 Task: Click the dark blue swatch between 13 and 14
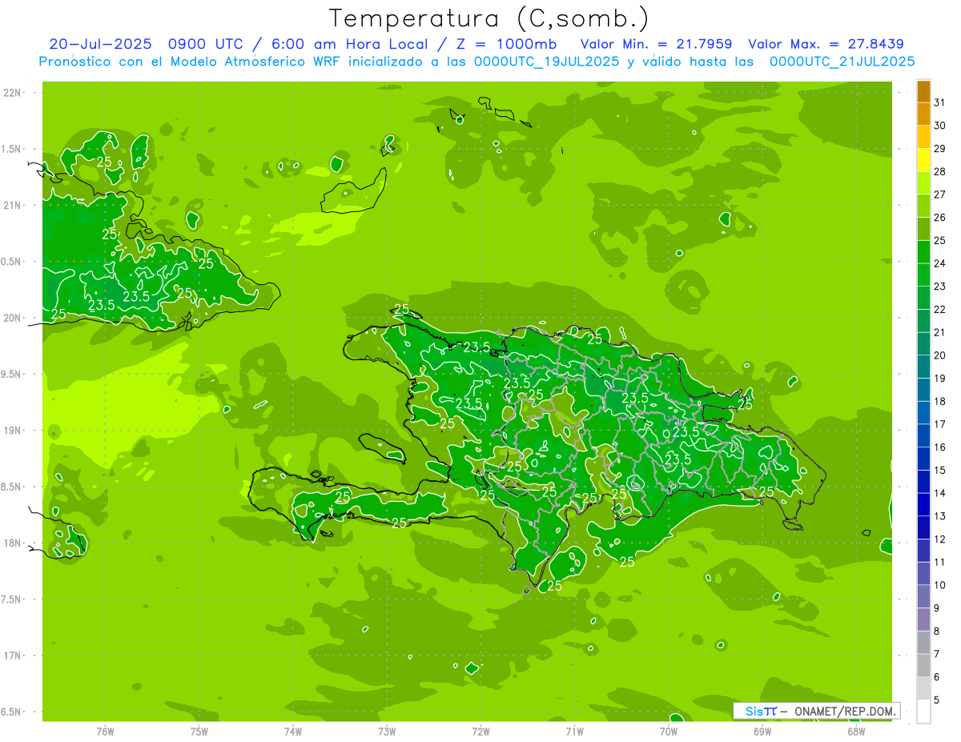click(923, 505)
